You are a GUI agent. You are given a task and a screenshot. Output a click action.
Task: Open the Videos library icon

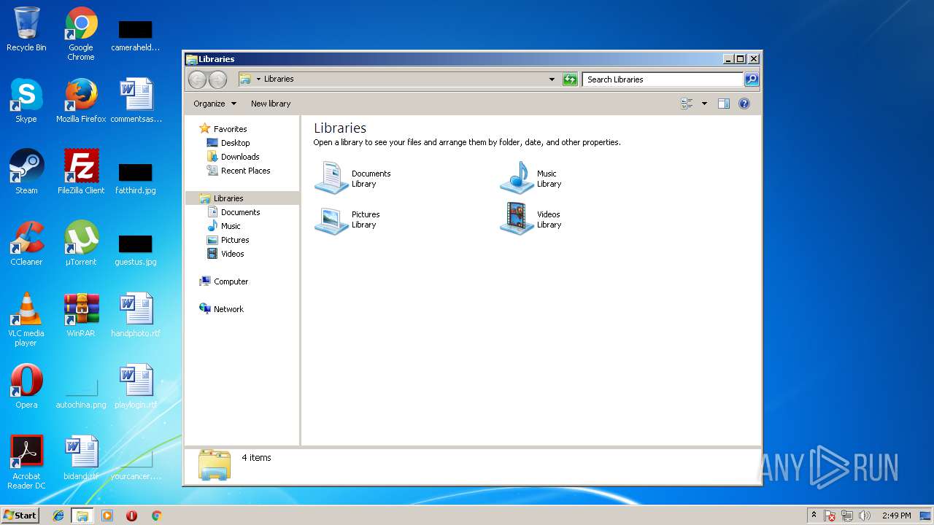pyautogui.click(x=517, y=219)
